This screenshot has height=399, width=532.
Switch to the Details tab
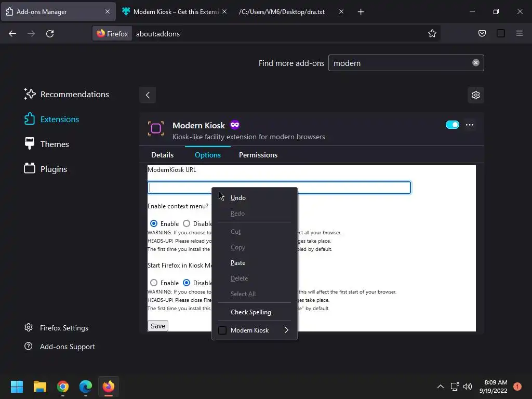162,155
